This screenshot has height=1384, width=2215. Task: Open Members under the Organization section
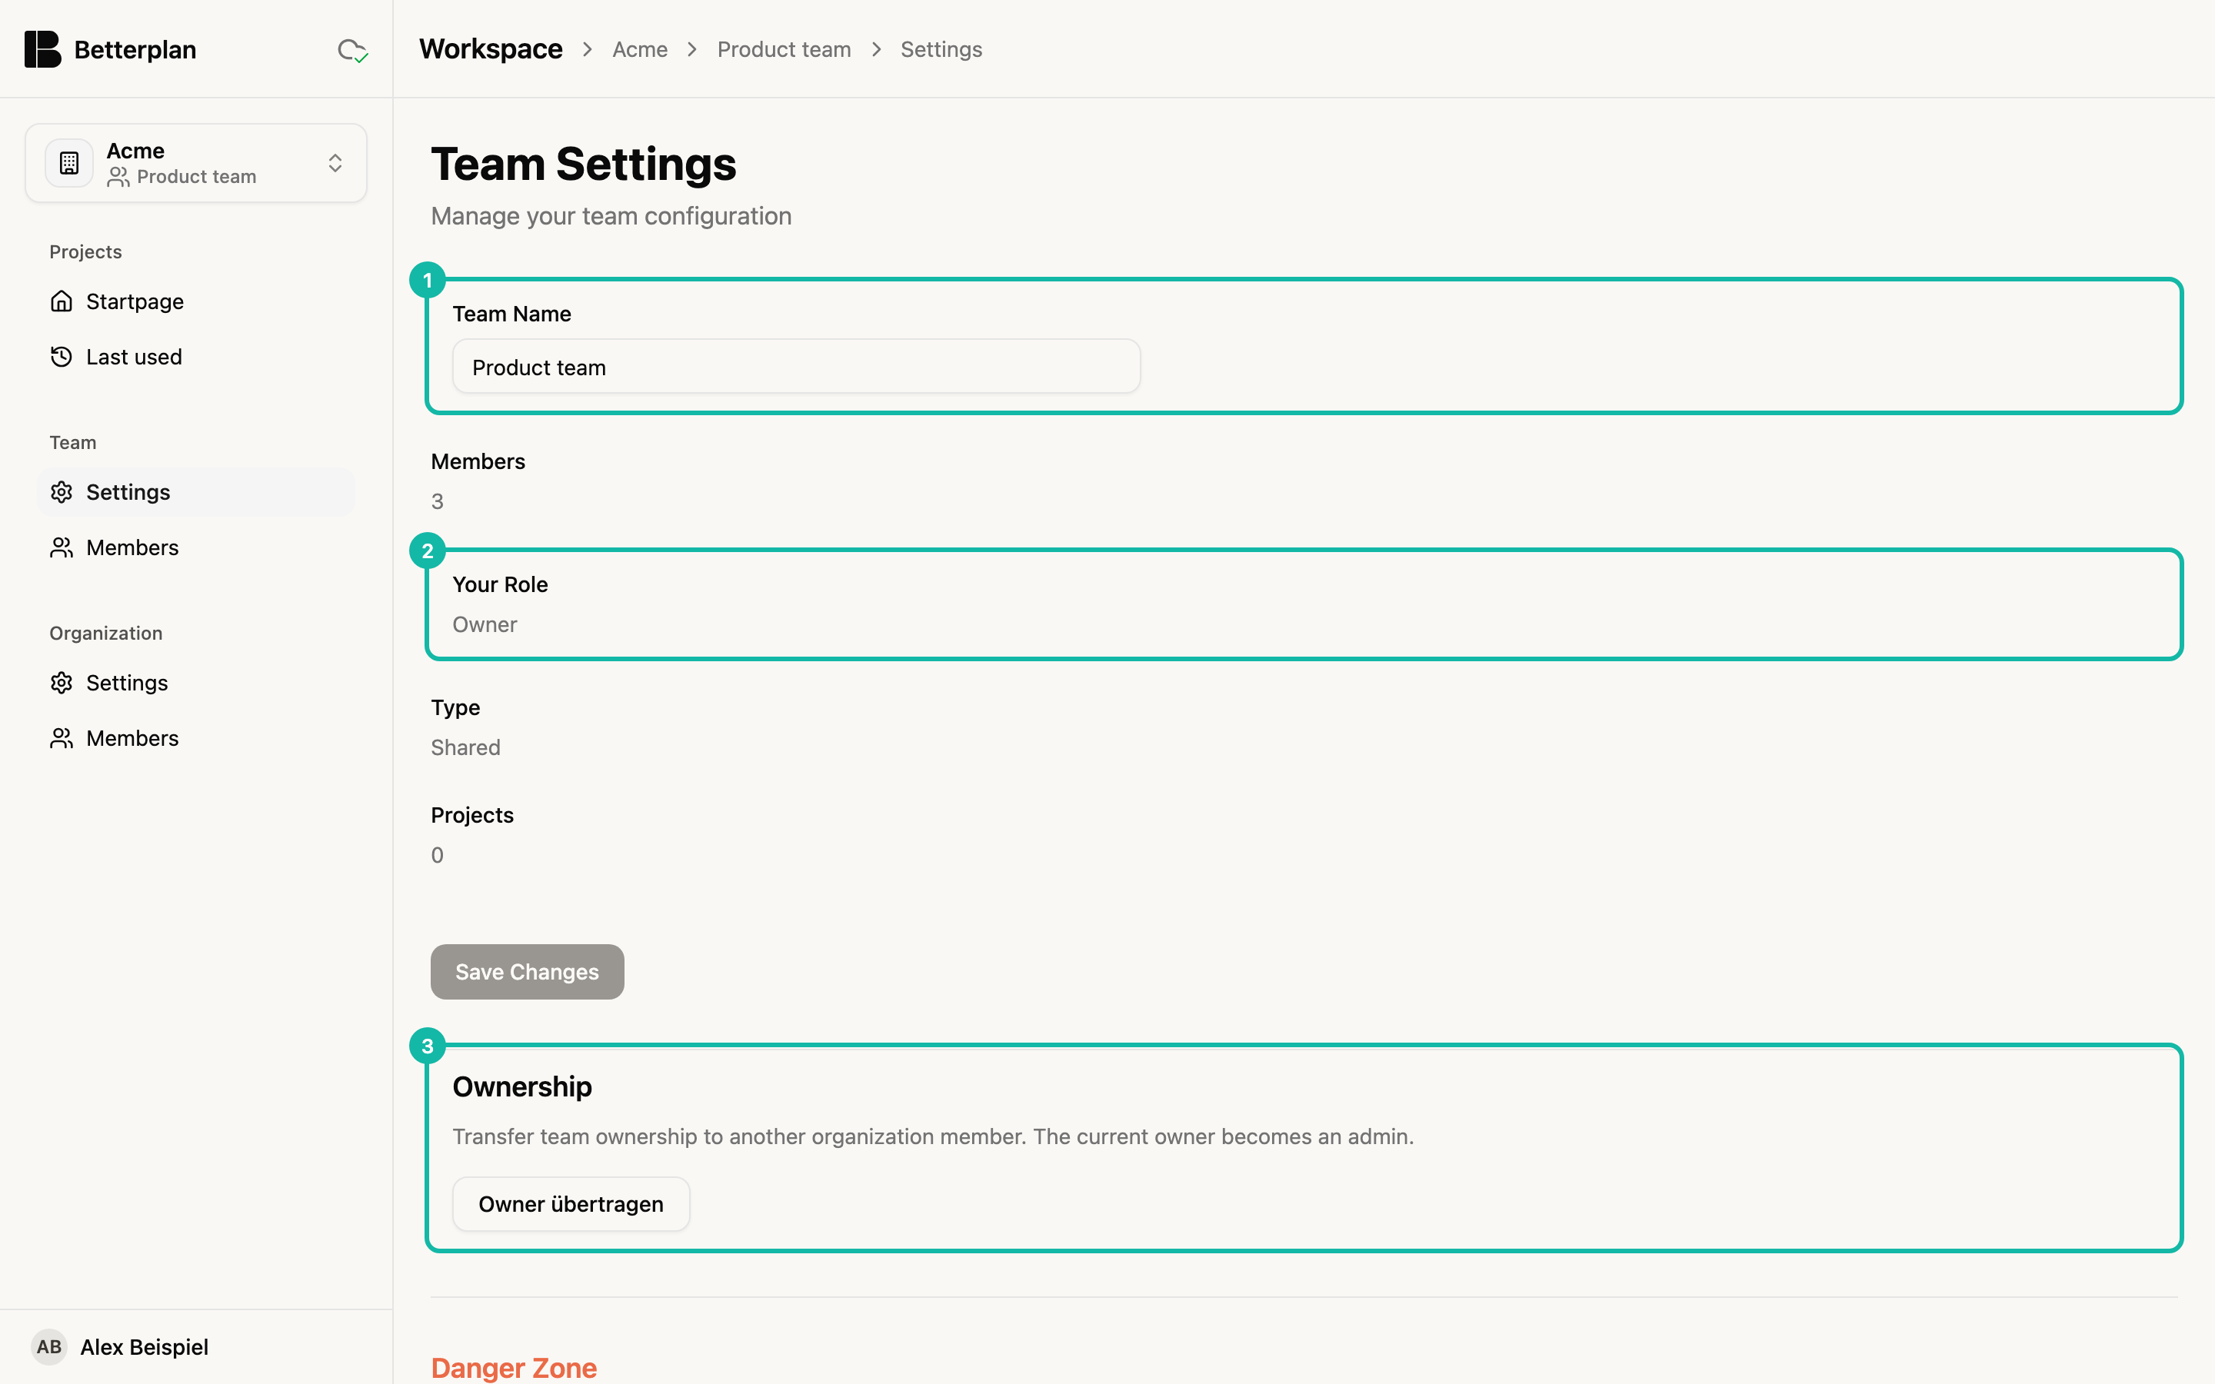pyautogui.click(x=196, y=738)
